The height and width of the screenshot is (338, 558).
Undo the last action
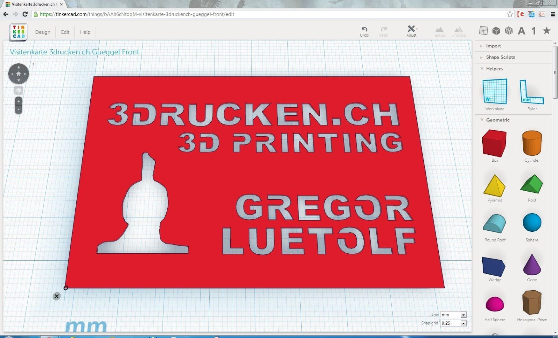(x=364, y=31)
